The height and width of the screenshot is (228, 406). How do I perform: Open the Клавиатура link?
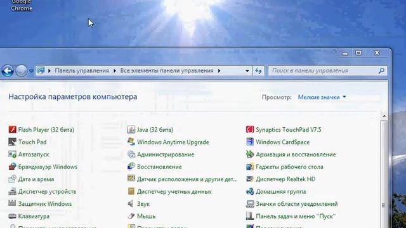(x=34, y=217)
